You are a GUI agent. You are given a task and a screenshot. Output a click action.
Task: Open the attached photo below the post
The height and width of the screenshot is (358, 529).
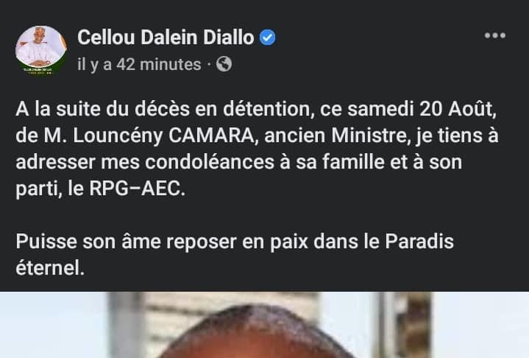[265, 325]
